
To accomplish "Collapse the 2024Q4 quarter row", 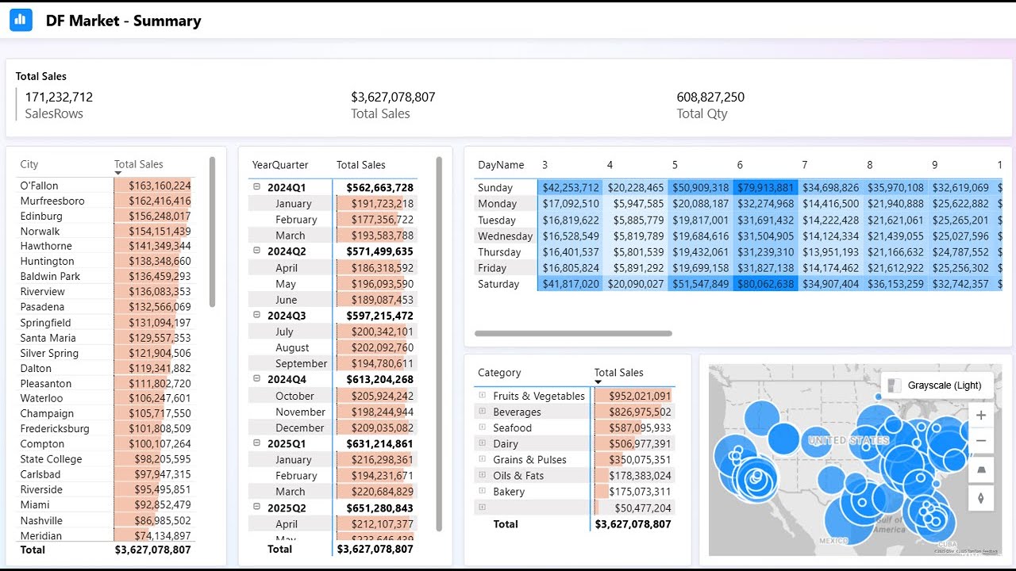I will 256,379.
